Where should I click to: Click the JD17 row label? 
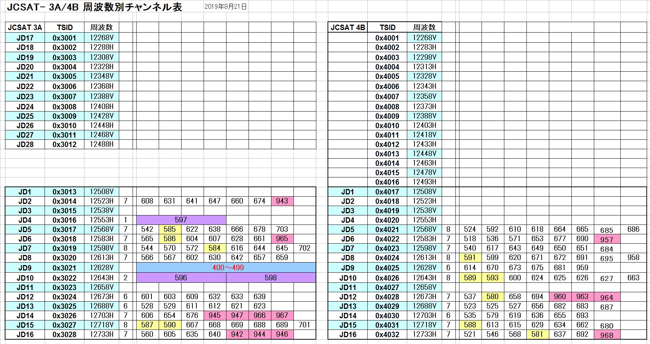coord(25,38)
